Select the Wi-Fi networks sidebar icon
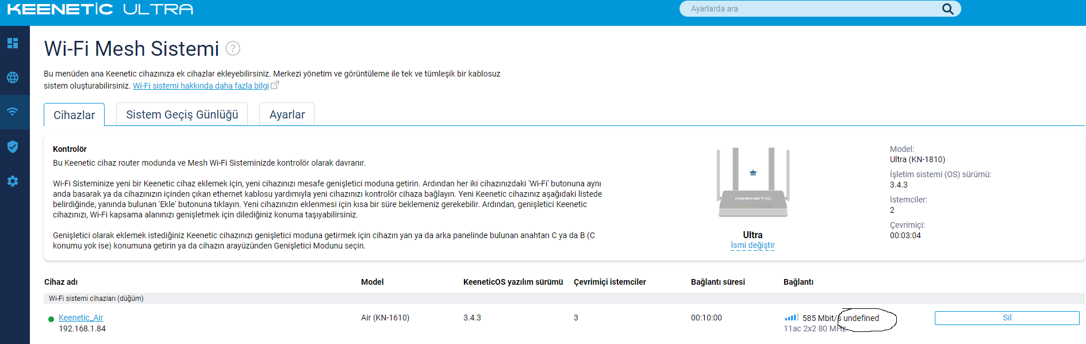 point(13,112)
